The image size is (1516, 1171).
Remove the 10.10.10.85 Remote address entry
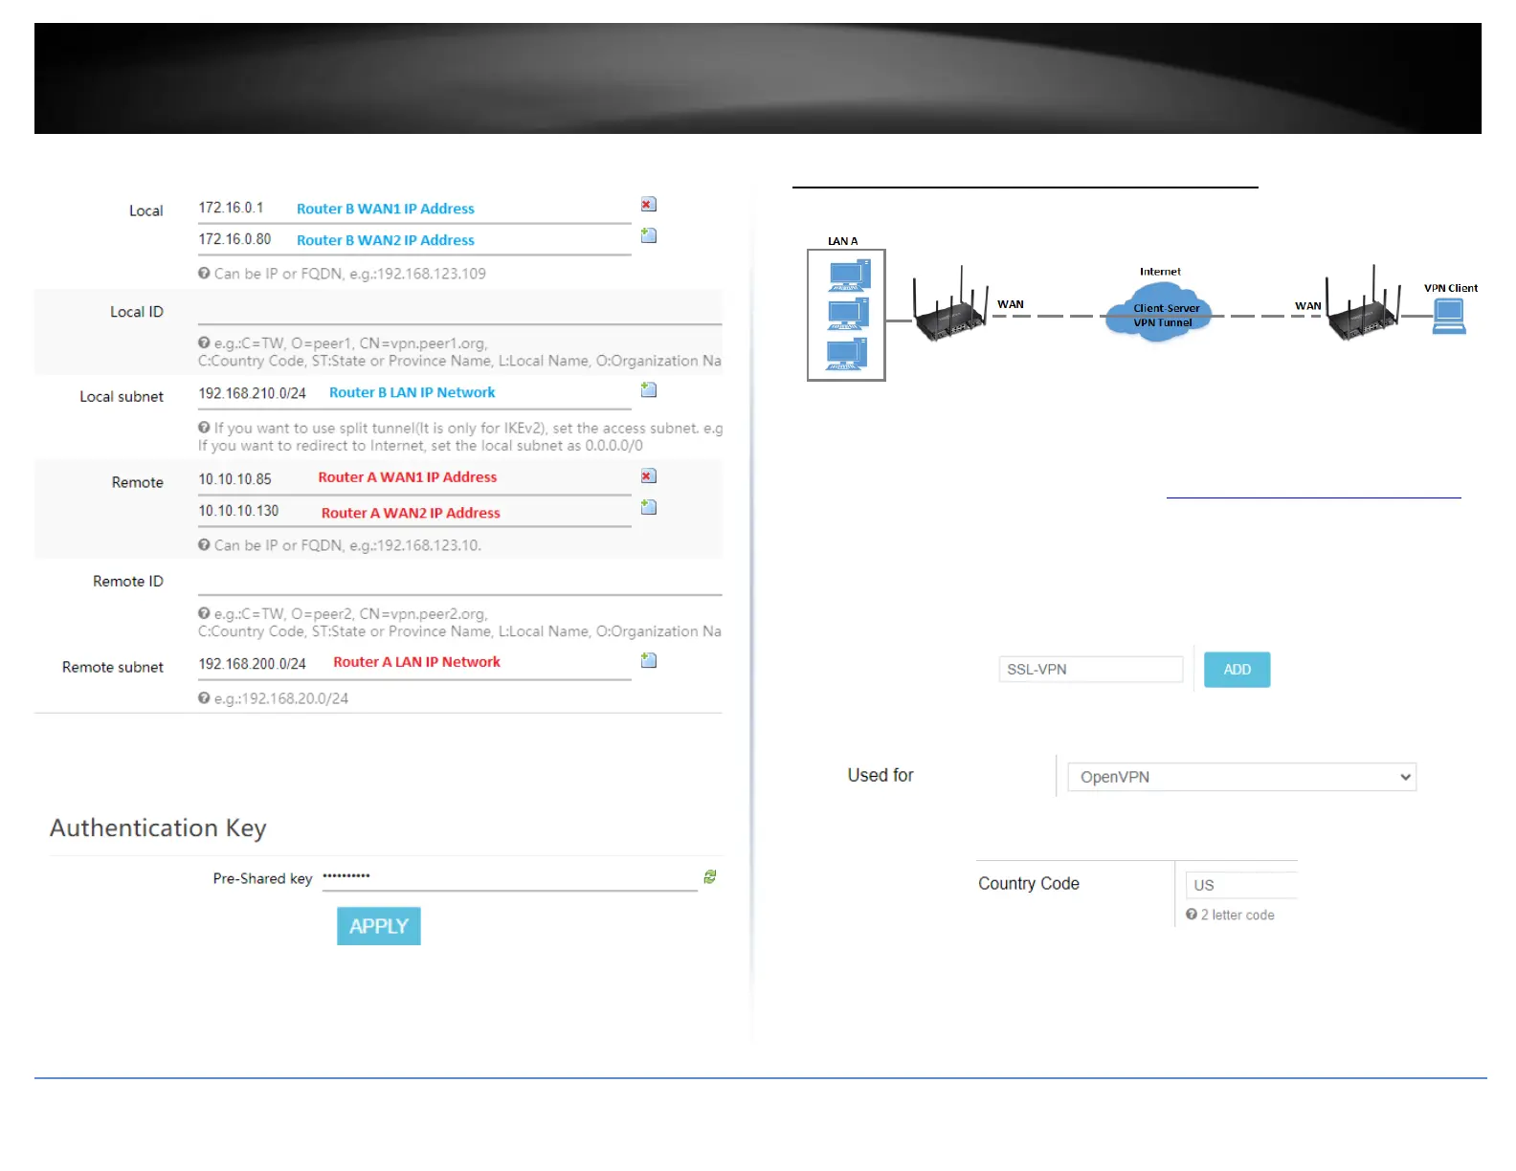(x=648, y=476)
